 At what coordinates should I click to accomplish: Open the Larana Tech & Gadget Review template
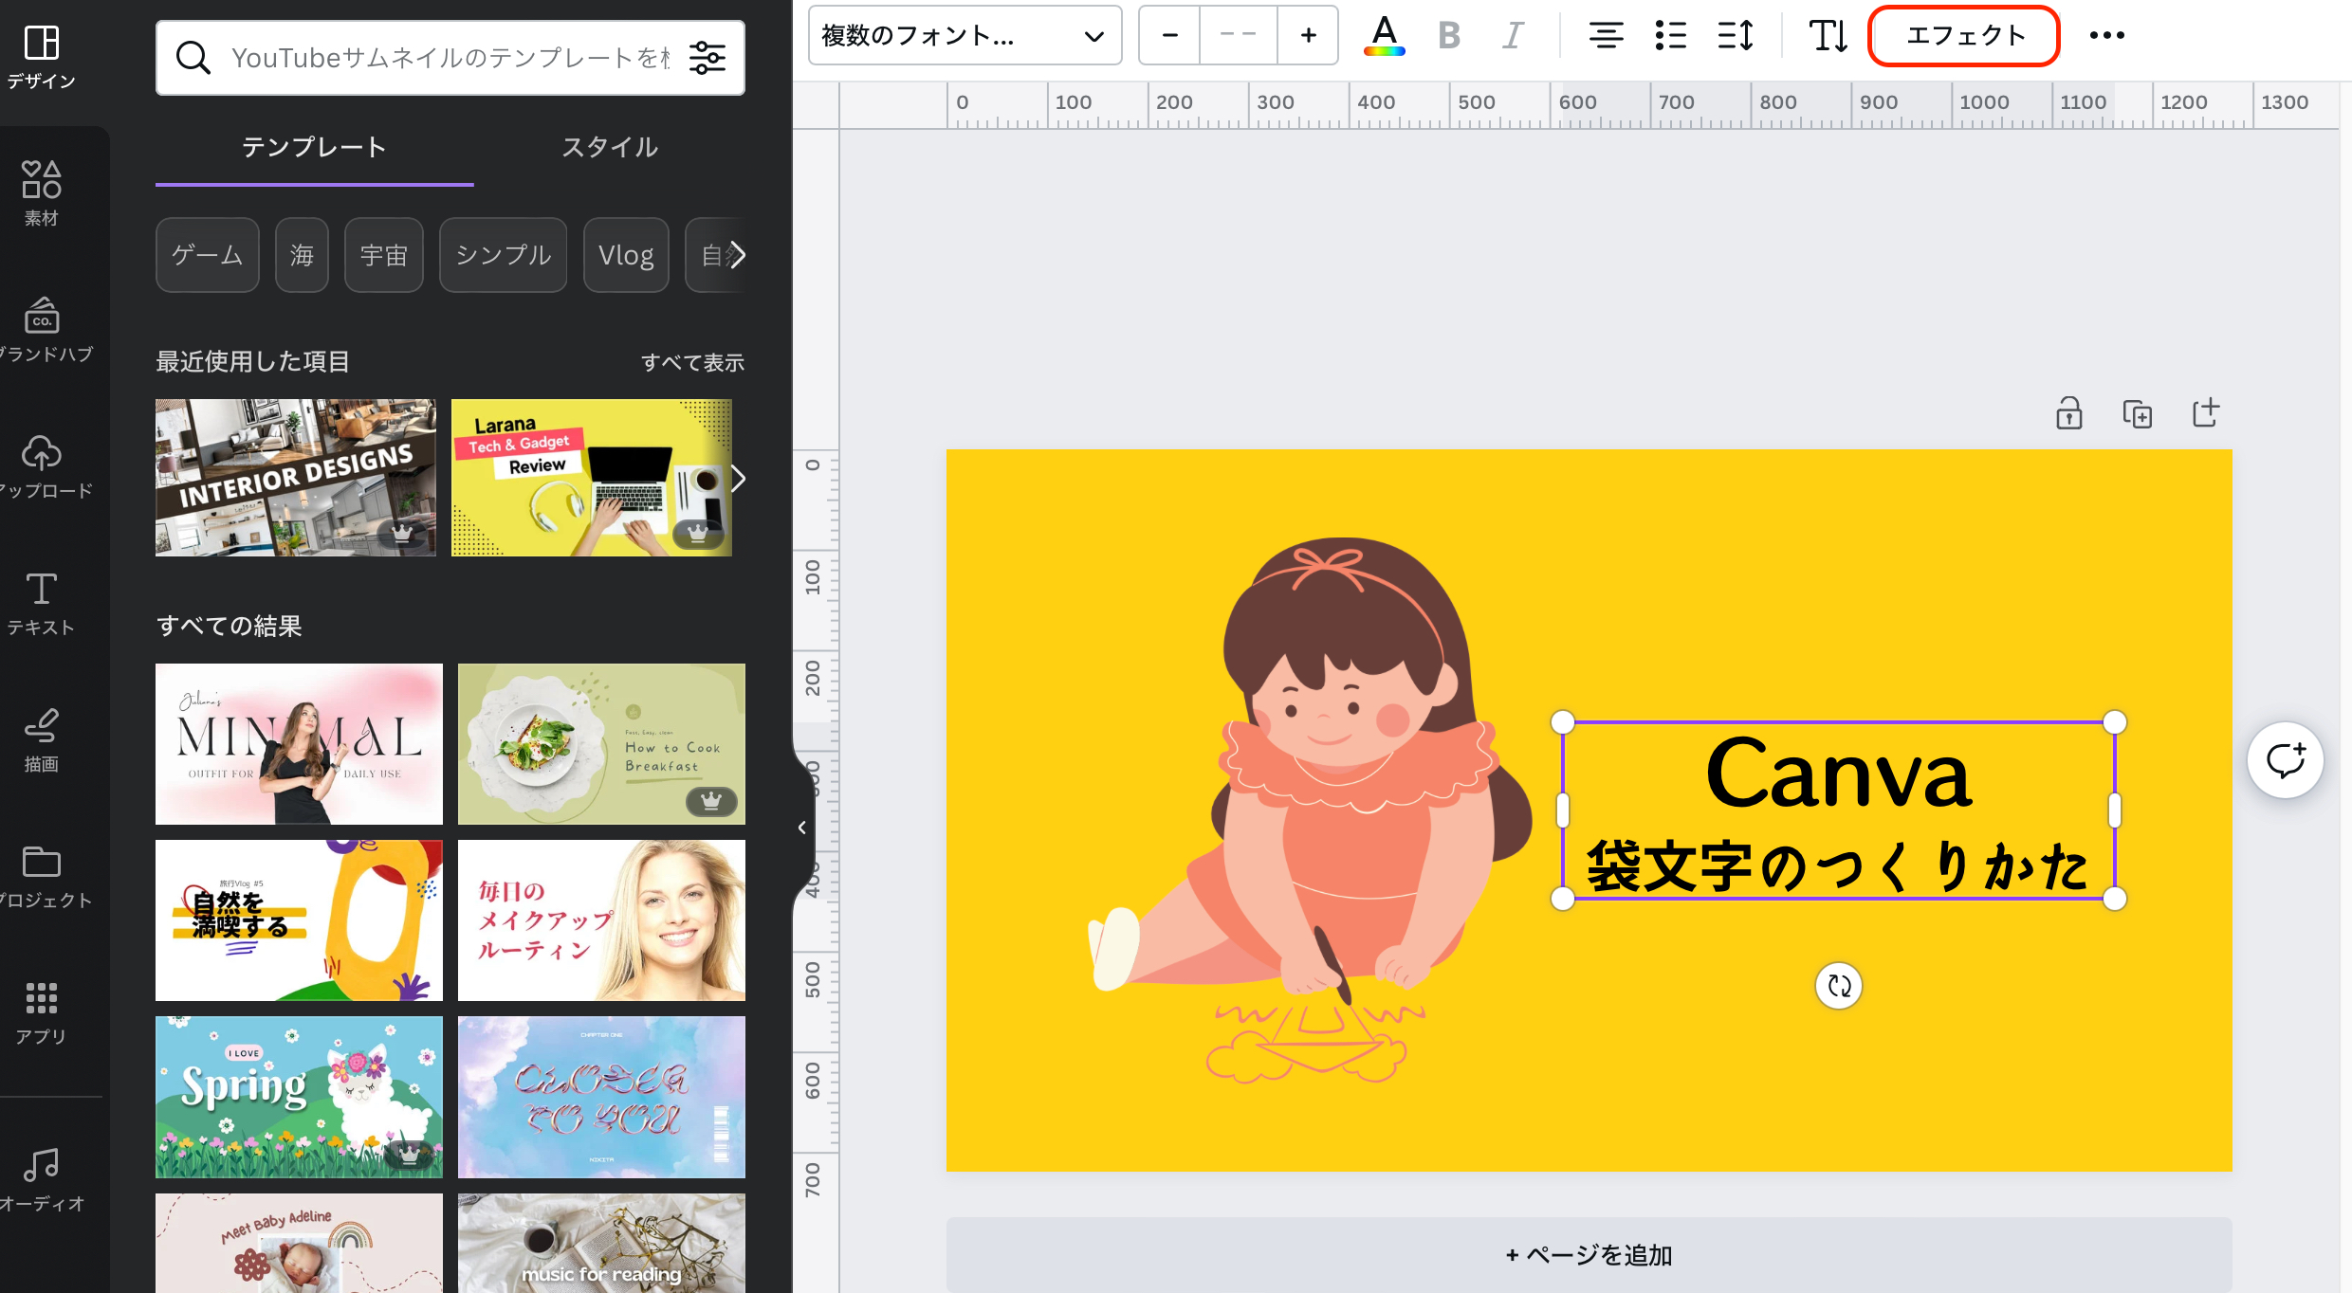(591, 477)
